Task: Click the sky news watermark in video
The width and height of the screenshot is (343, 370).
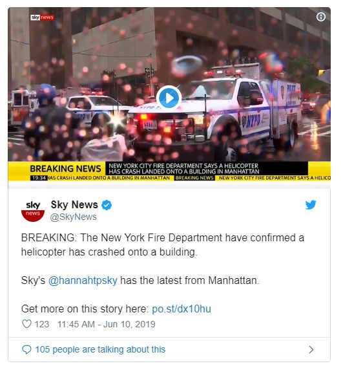Action: 43,17
